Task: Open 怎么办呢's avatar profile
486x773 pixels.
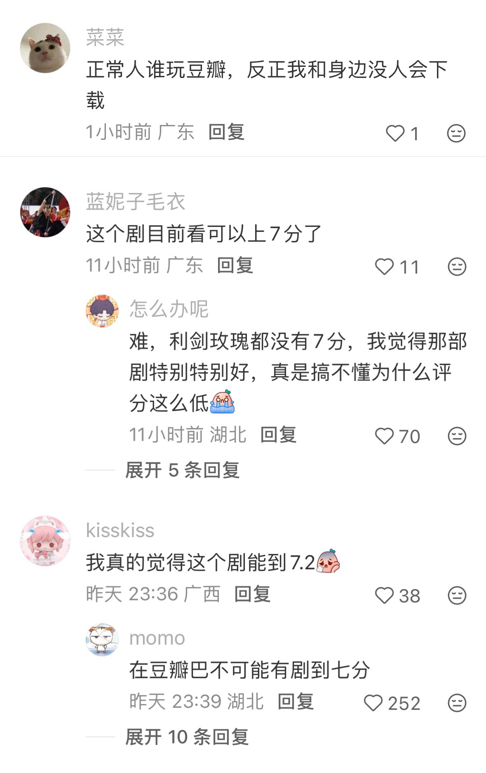Action: (x=102, y=311)
